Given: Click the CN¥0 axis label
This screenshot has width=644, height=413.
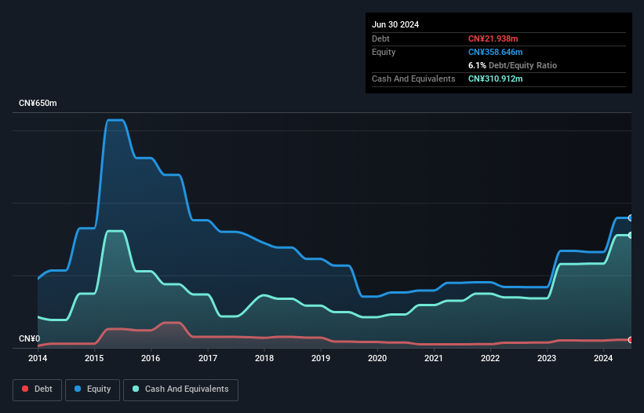Looking at the screenshot, I should point(30,338).
